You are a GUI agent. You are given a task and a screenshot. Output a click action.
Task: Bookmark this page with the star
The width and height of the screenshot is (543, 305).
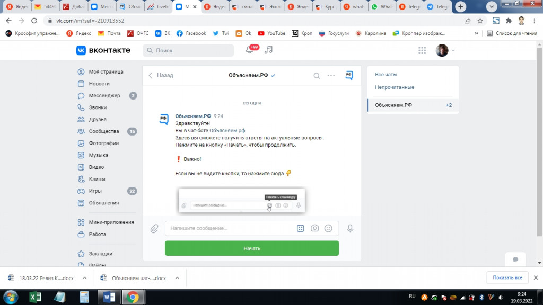pyautogui.click(x=480, y=21)
